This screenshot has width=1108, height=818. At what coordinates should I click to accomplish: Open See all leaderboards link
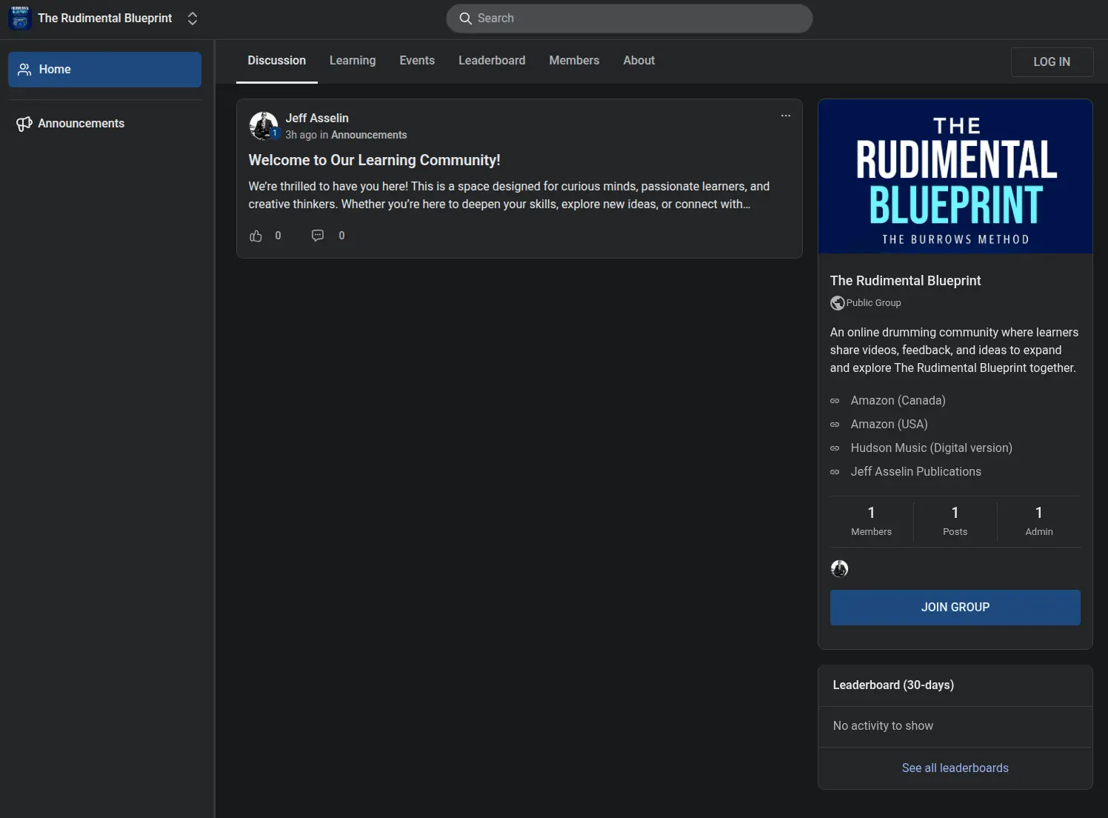coord(955,768)
